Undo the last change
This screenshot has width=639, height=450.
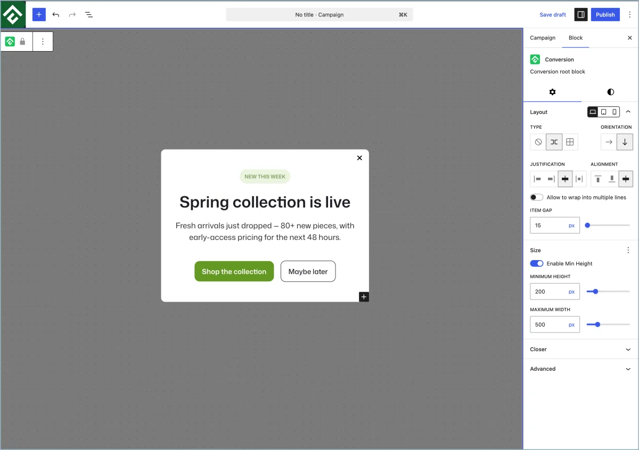56,14
